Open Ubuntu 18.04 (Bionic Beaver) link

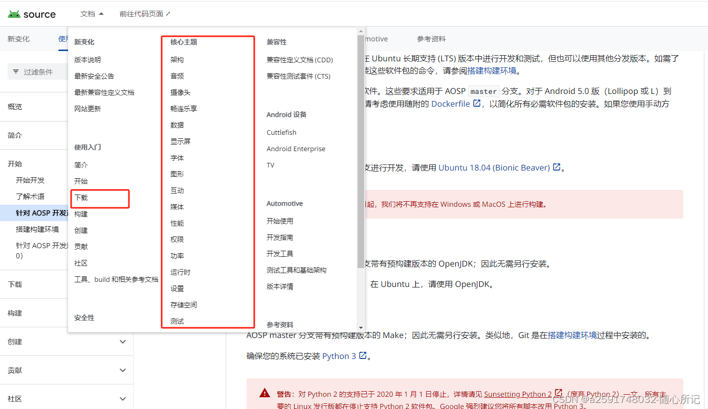pyautogui.click(x=494, y=167)
